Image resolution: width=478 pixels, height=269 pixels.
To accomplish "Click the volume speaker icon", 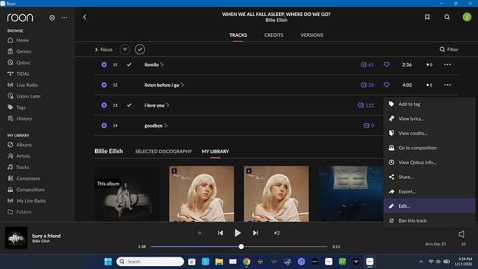I will tap(461, 234).
